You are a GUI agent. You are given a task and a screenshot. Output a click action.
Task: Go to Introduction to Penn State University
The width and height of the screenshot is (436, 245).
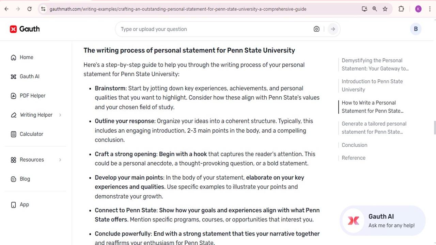[372, 85]
